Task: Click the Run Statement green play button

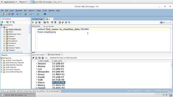Action: [33, 22]
